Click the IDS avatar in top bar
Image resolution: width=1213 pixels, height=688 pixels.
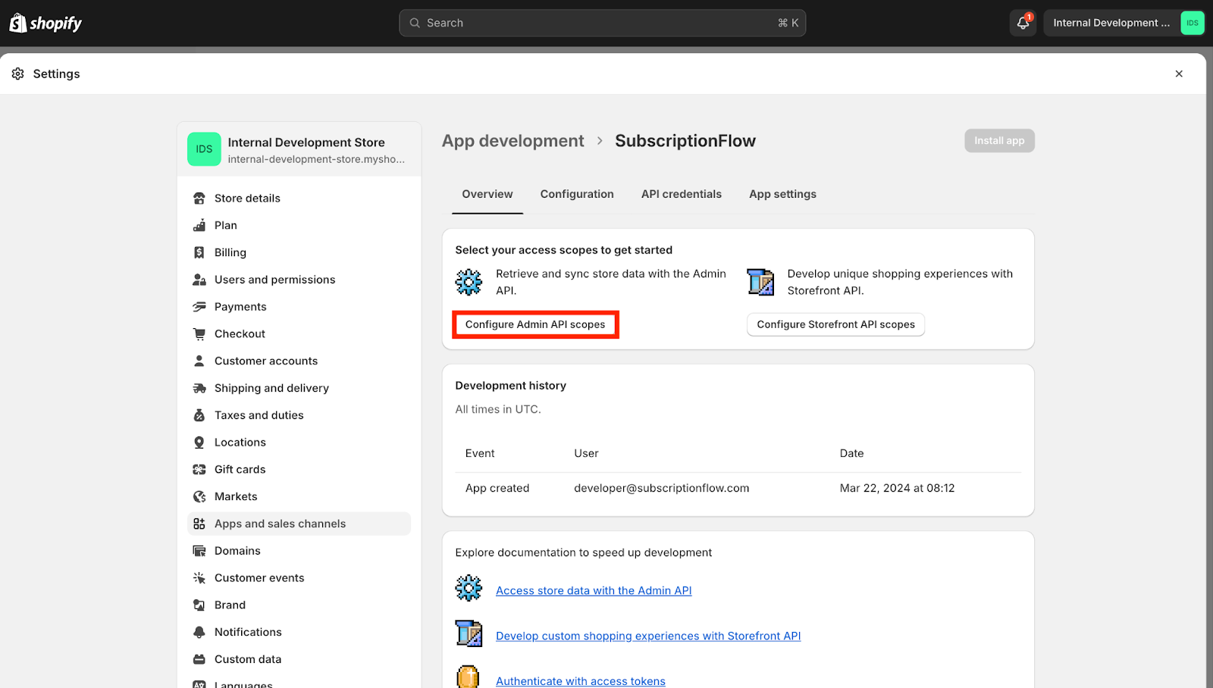[x=1193, y=23]
